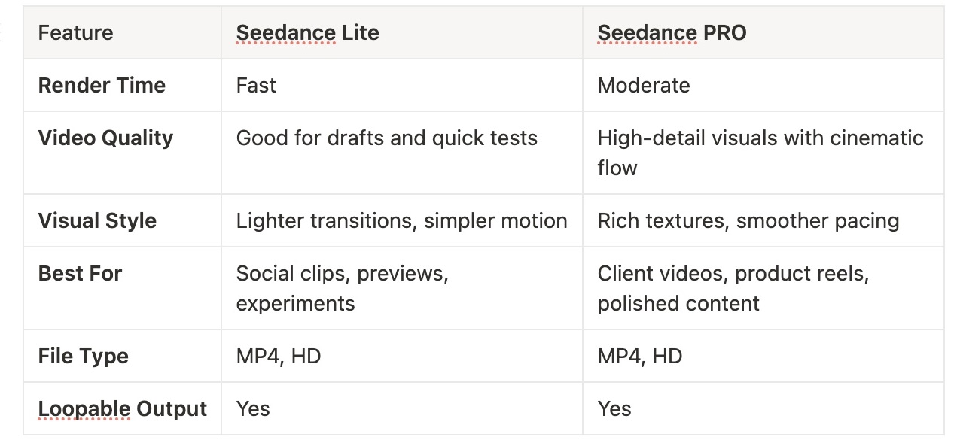Screen dimensions: 957x443
Task: Select the Video Quality row label
Action: [x=122, y=153]
